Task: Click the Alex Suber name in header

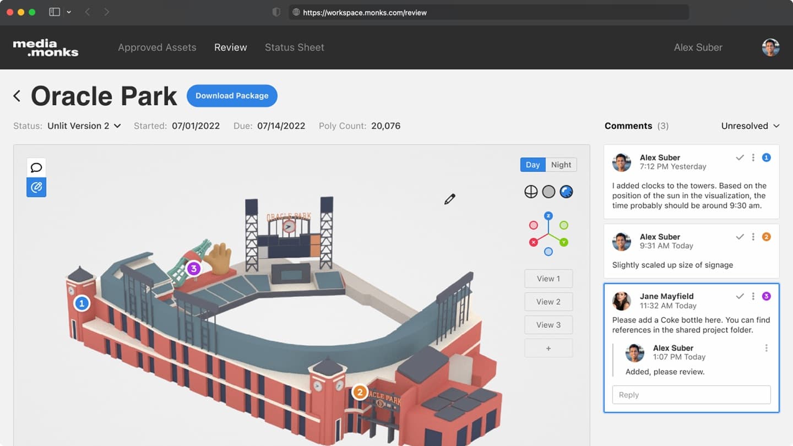Action: pos(698,47)
